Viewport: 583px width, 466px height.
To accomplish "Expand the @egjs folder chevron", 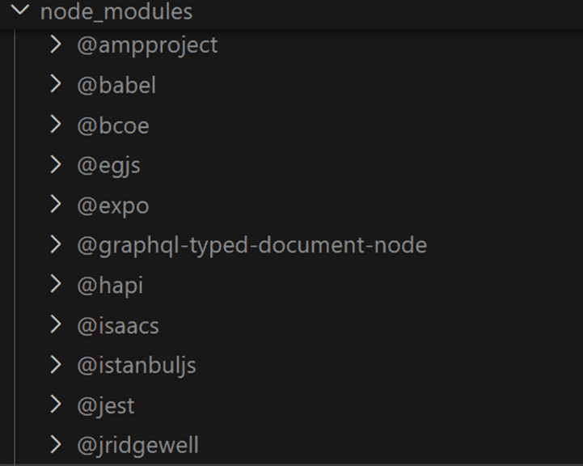I will tap(56, 164).
